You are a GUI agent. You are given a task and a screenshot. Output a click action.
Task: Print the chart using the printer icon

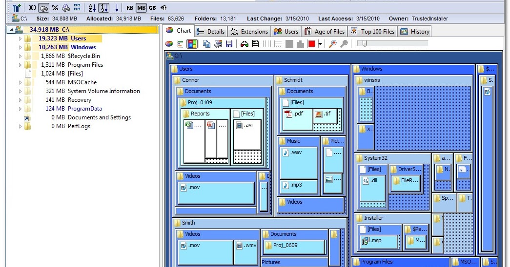pyautogui.click(x=218, y=43)
